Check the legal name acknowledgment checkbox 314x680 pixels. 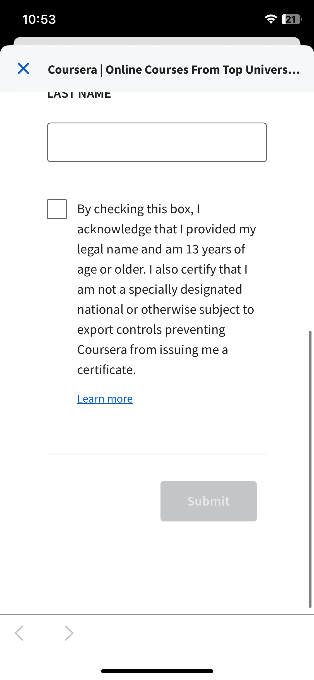click(57, 209)
